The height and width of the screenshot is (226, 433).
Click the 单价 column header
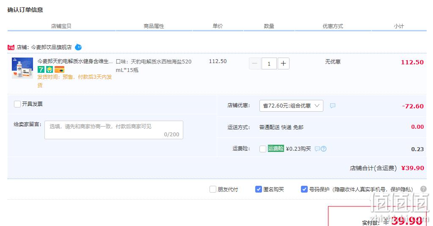coord(218,26)
